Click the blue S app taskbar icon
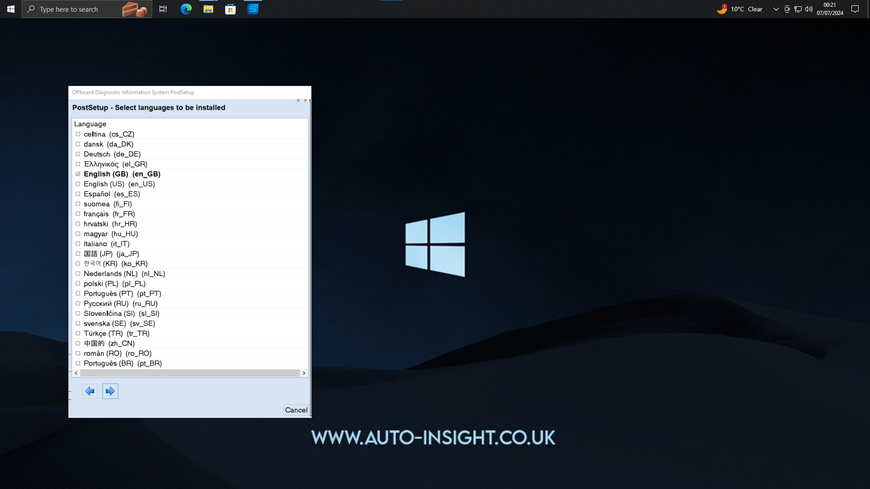This screenshot has width=870, height=489. click(253, 9)
